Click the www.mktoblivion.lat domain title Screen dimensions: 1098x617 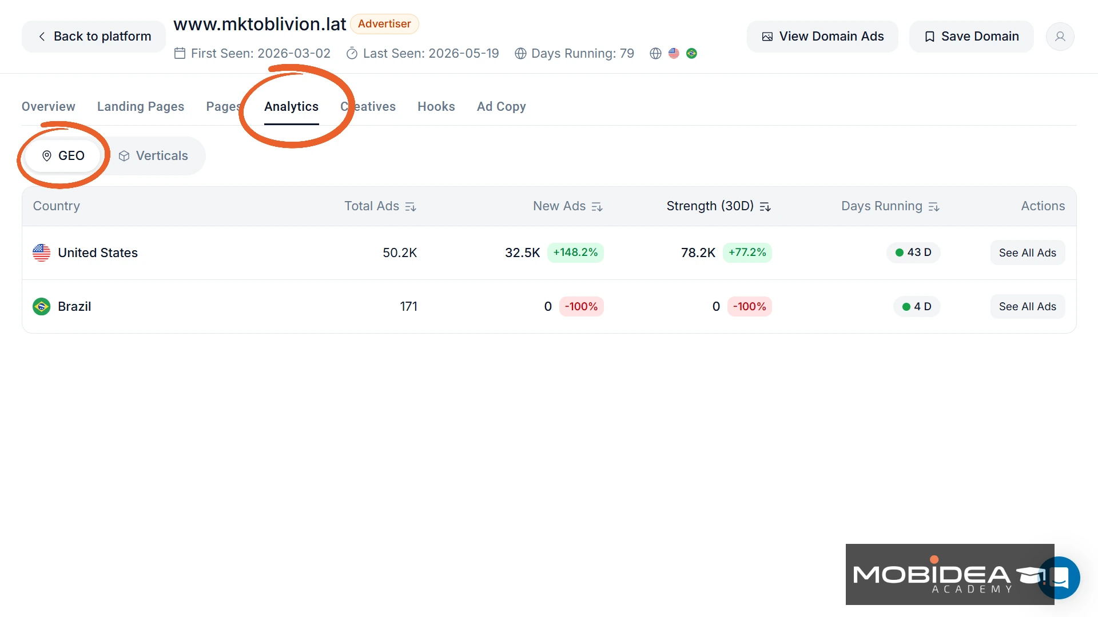[260, 24]
